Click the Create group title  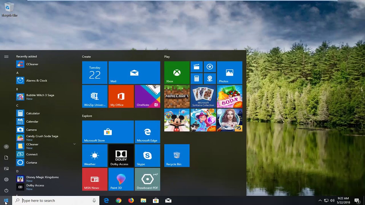point(86,57)
